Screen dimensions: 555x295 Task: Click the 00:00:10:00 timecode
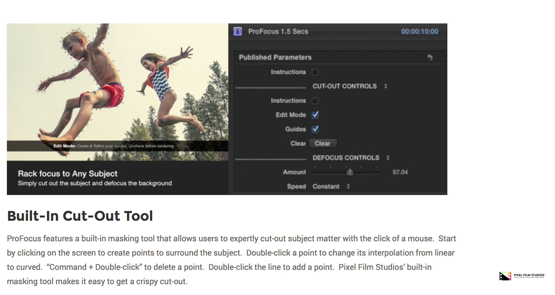tap(419, 32)
